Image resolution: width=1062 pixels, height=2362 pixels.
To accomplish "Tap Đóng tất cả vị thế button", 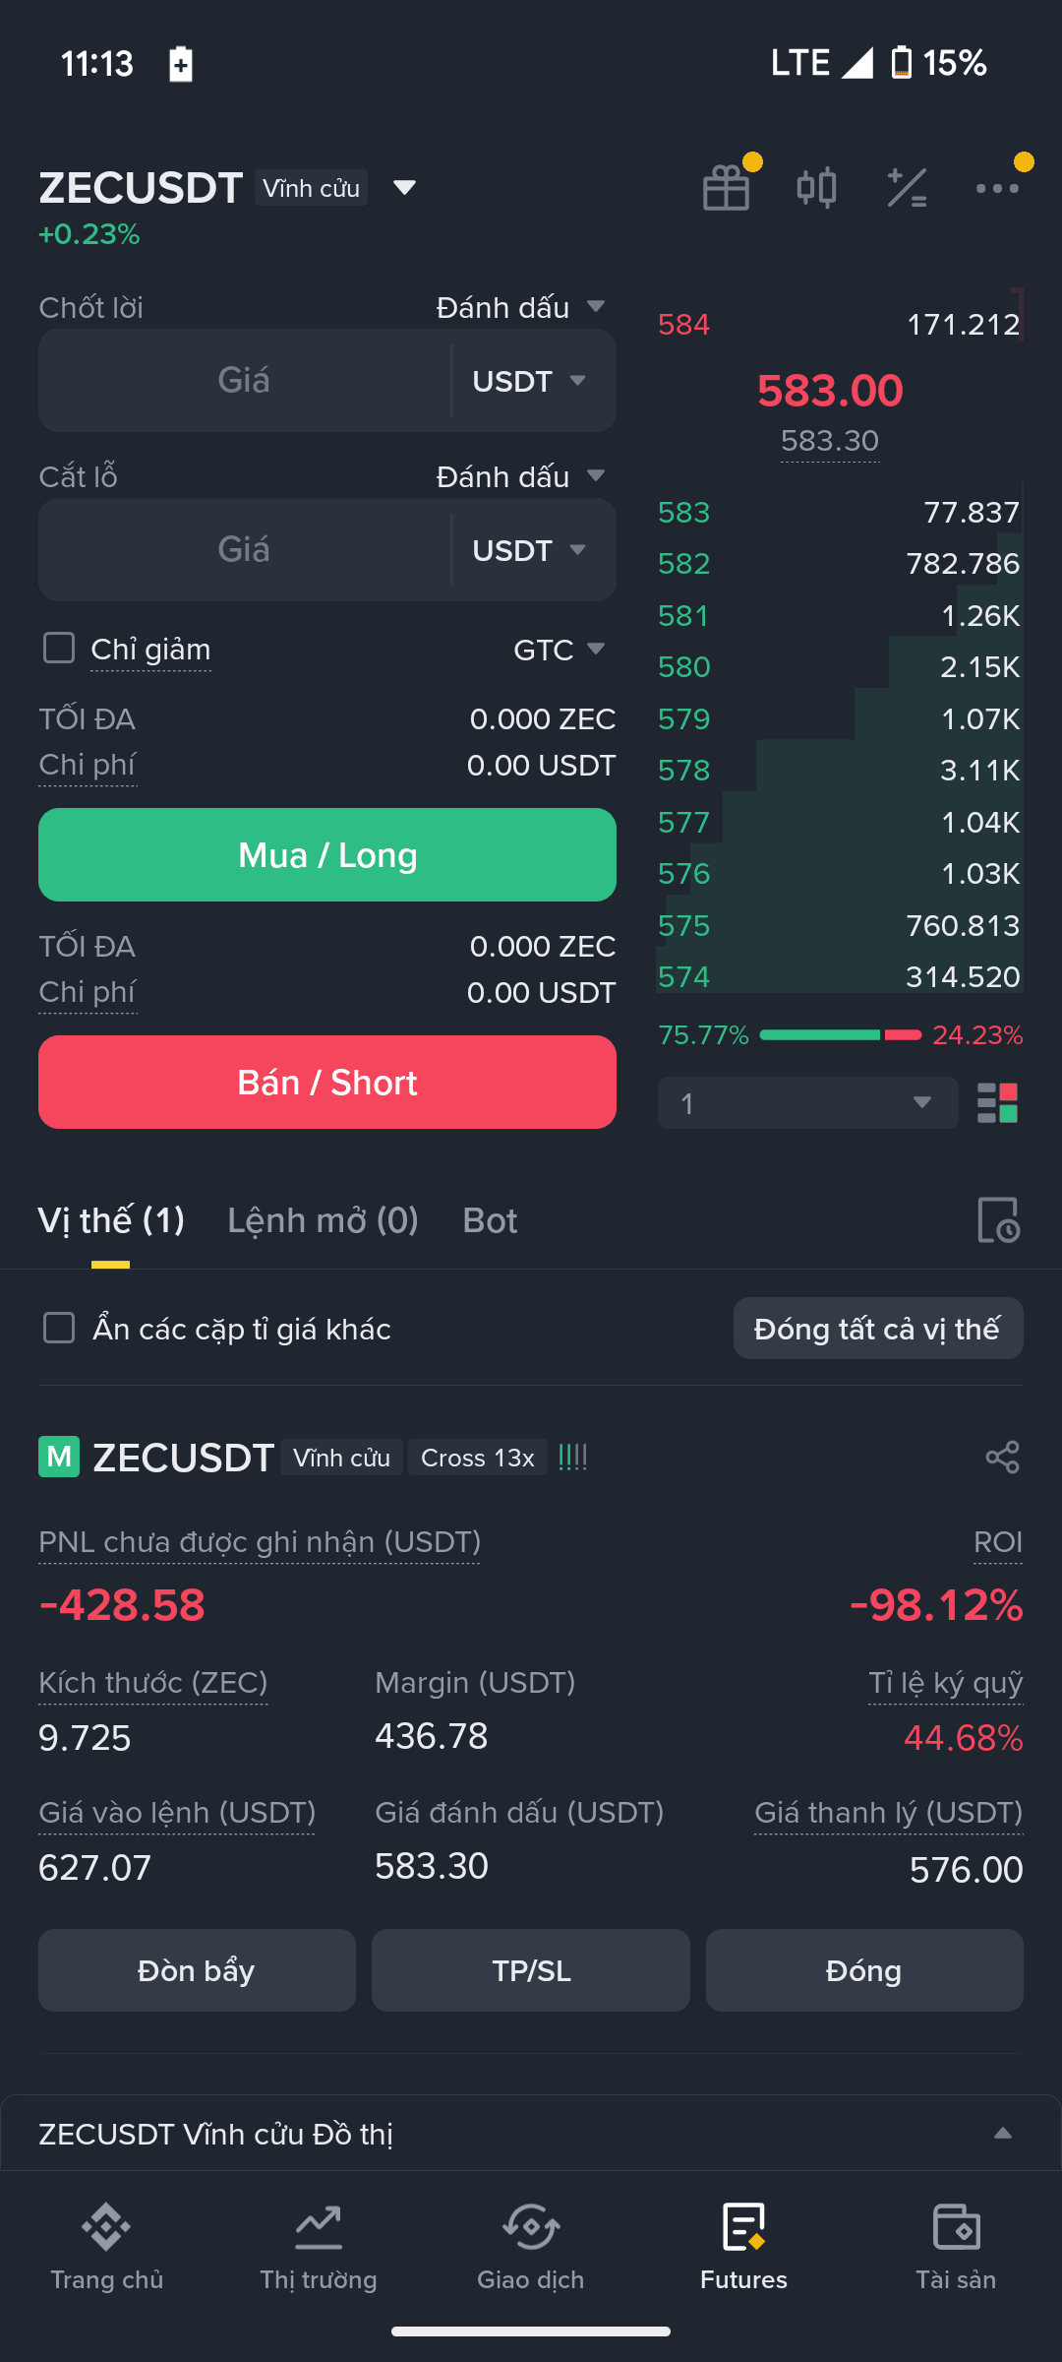I will tap(878, 1329).
